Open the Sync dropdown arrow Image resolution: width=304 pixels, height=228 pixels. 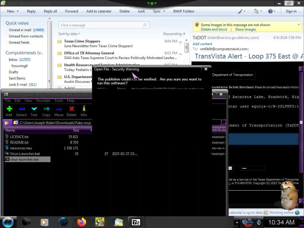point(164,11)
